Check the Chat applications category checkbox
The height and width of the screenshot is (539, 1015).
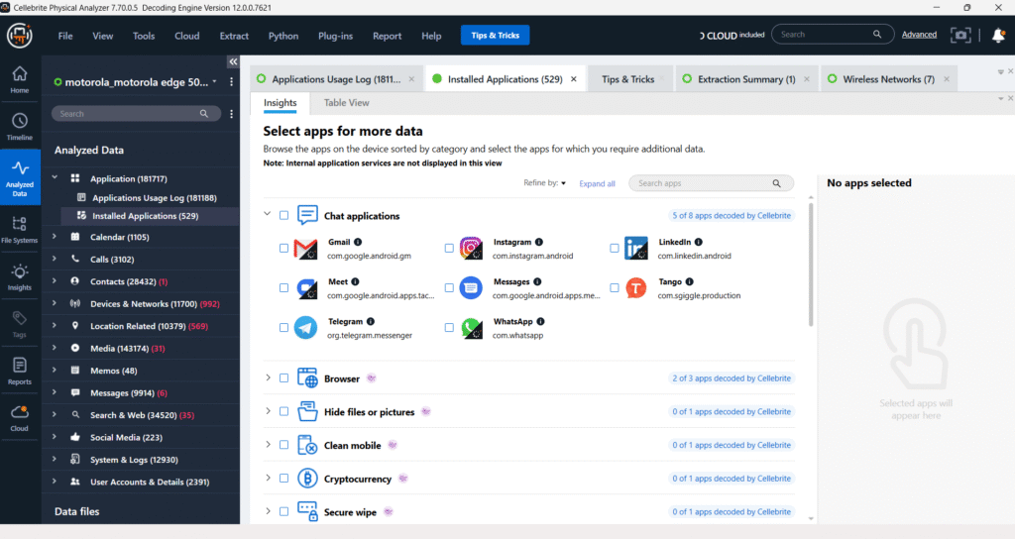click(283, 215)
